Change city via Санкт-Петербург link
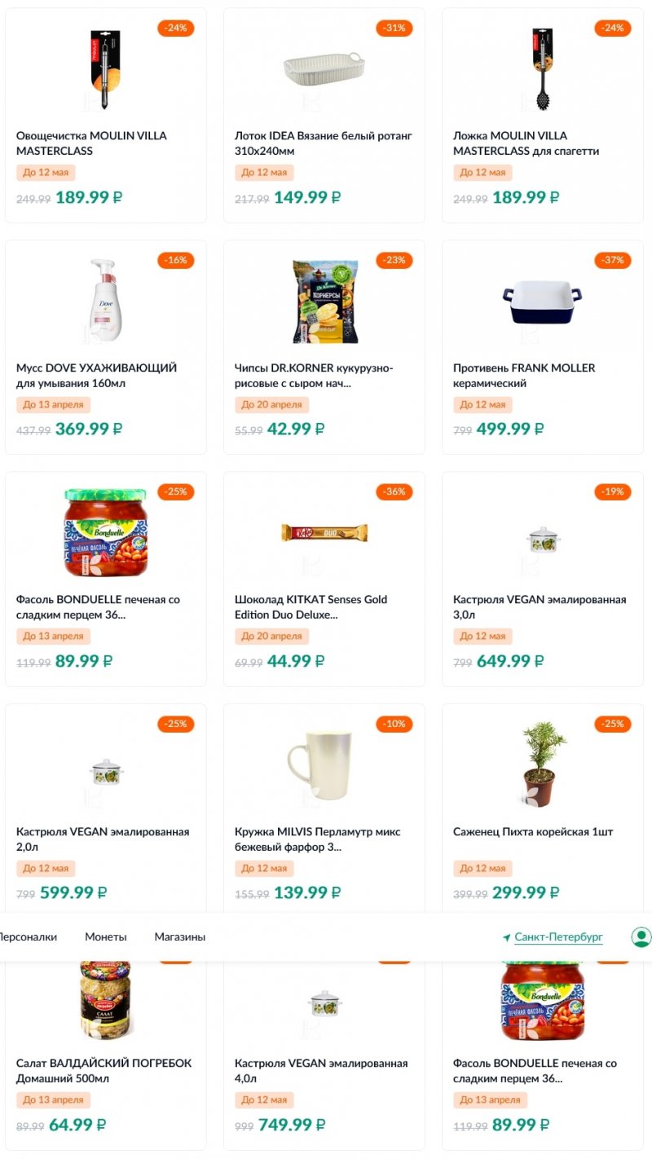Image resolution: width=652 pixels, height=1159 pixels. pos(558,936)
